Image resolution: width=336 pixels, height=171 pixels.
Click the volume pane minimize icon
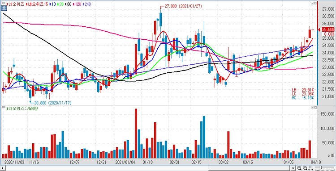pyautogui.click(x=312, y=108)
